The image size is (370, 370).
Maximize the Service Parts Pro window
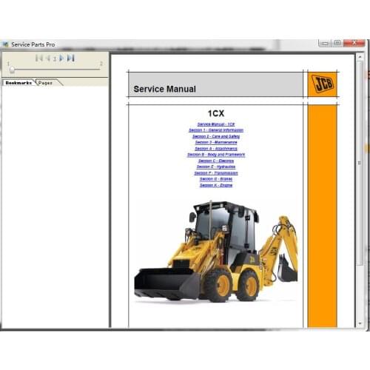pyautogui.click(x=337, y=43)
